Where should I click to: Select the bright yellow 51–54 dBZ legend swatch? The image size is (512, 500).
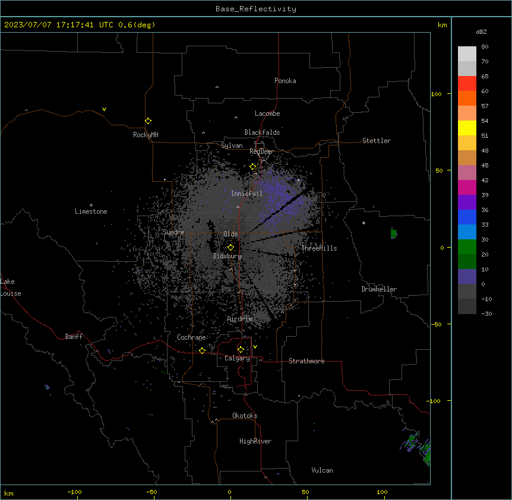point(467,128)
